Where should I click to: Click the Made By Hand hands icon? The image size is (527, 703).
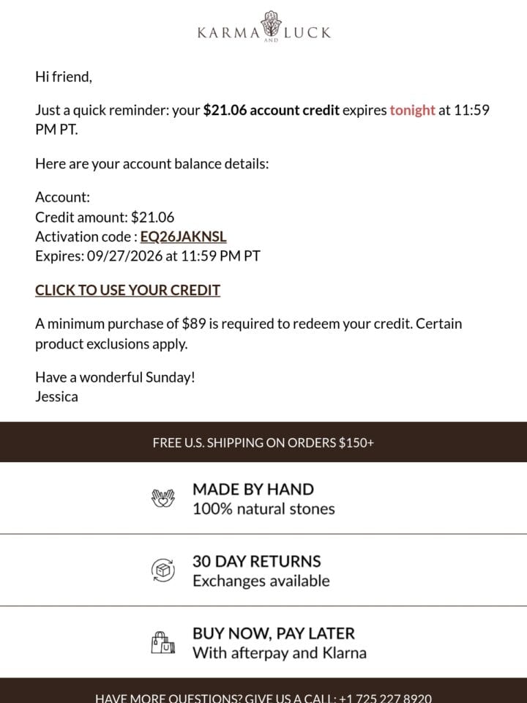coord(163,498)
